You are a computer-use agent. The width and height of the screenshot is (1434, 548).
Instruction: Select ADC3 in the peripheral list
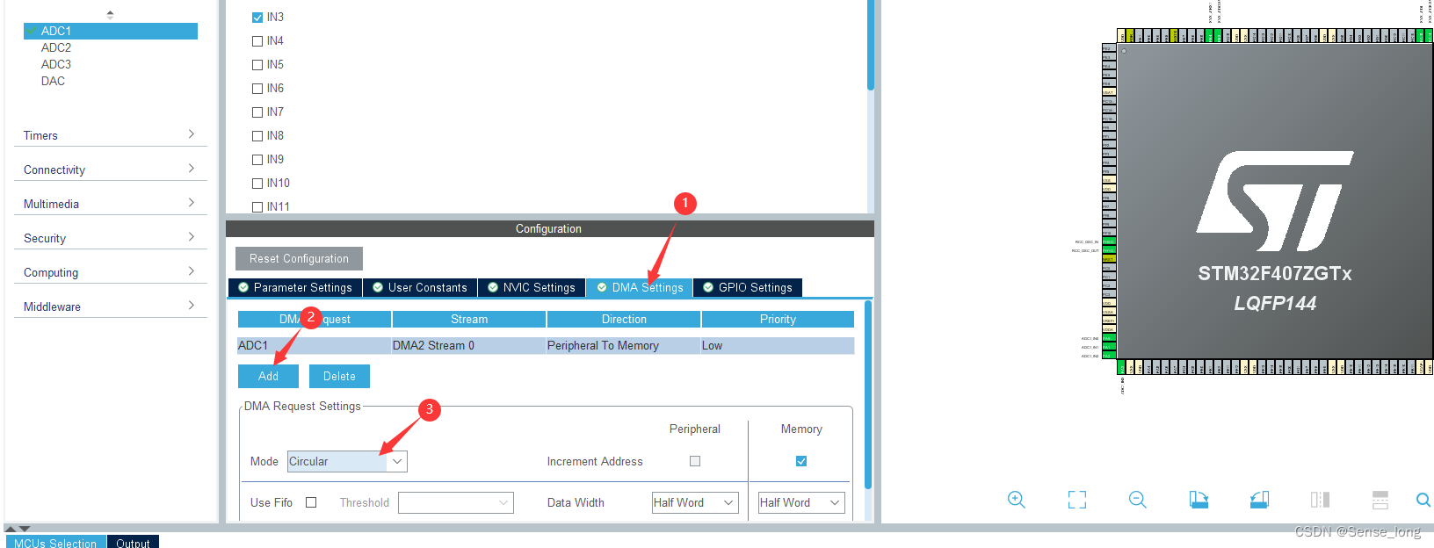56,64
